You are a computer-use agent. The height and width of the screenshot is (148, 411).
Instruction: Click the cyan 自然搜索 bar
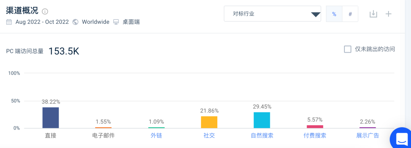(x=262, y=120)
